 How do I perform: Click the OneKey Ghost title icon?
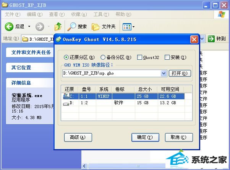tap(58, 39)
